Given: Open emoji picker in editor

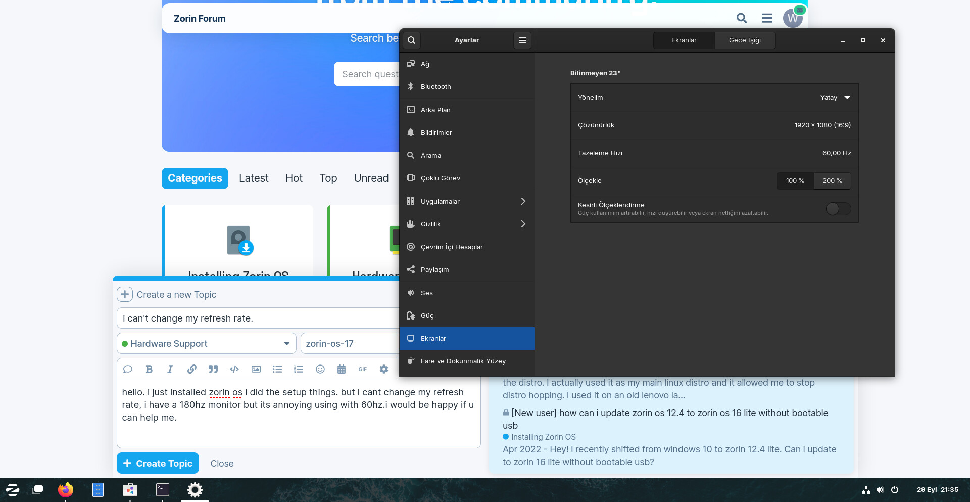Looking at the screenshot, I should [320, 369].
